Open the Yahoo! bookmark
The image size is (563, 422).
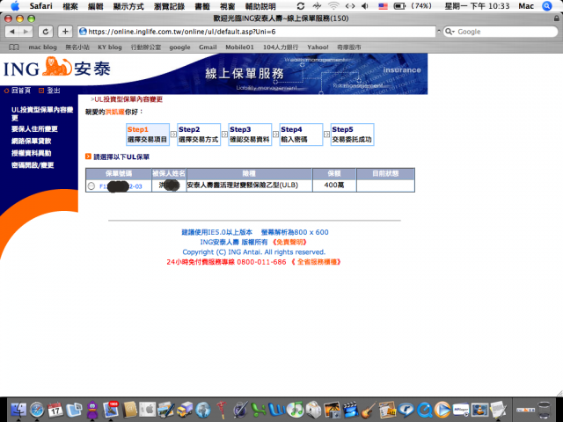point(318,47)
